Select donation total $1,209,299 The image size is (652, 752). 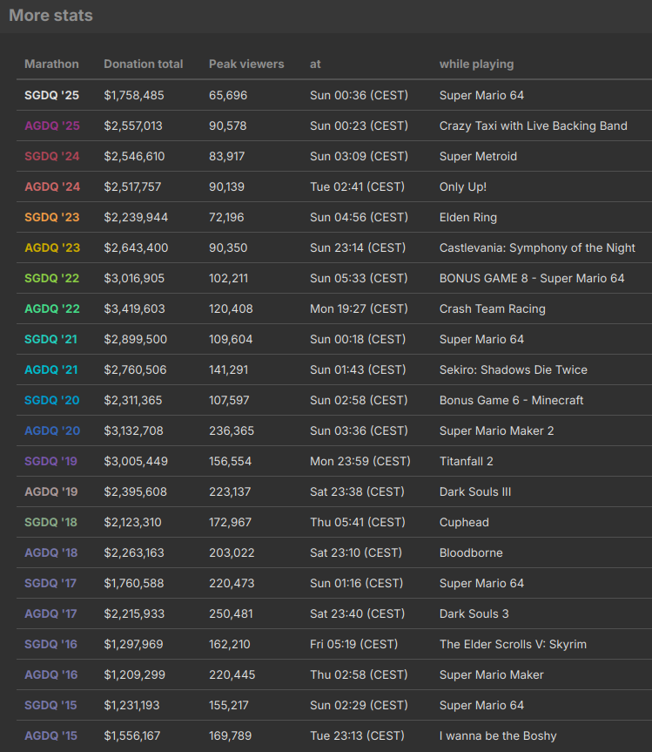pyautogui.click(x=135, y=674)
